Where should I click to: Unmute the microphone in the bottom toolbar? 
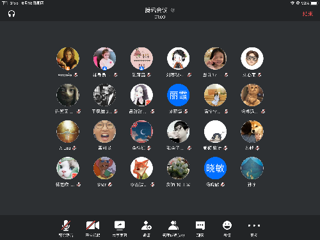(x=66, y=226)
